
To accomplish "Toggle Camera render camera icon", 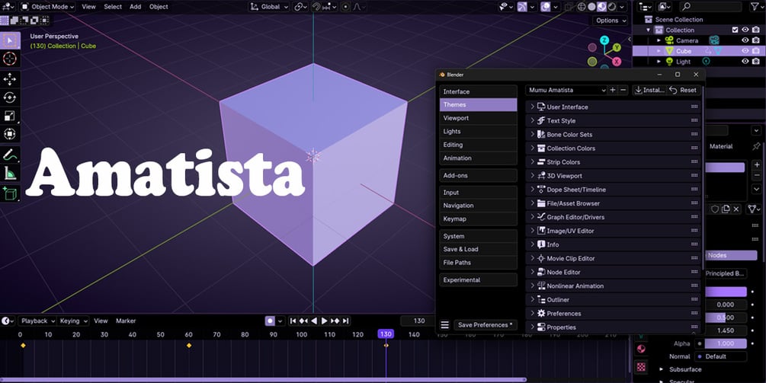I will point(756,40).
